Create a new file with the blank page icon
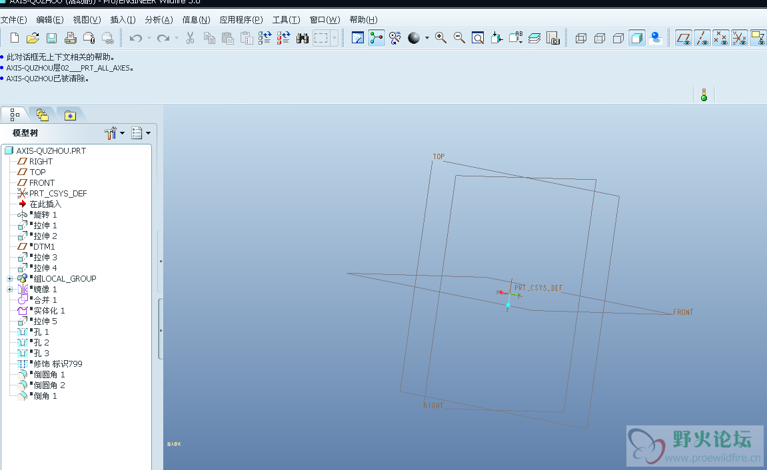The image size is (767, 470). (15, 38)
